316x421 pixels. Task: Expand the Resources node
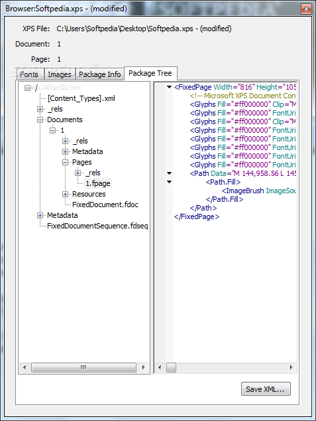click(x=65, y=194)
